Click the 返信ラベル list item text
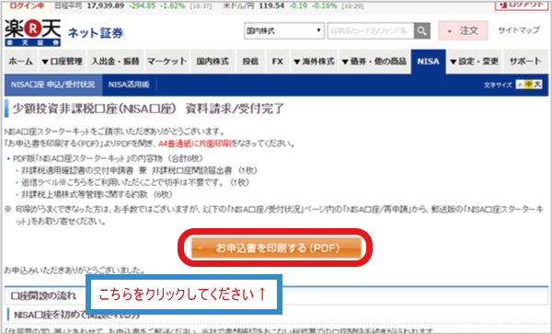The image size is (552, 334). (x=135, y=182)
